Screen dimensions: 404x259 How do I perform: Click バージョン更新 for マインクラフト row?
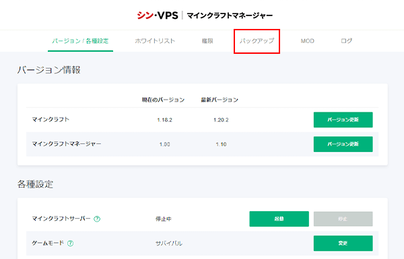(343, 120)
